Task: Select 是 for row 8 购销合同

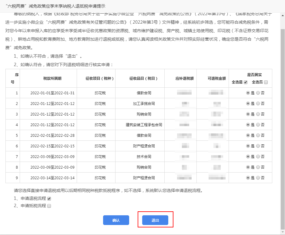Action: pos(248,167)
